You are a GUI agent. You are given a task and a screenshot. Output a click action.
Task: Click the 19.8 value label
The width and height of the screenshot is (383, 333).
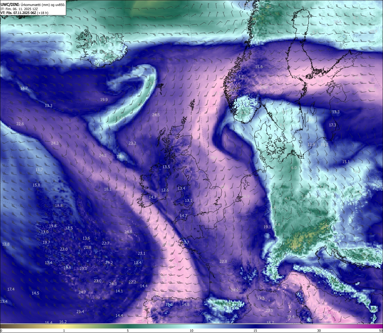(53, 226)
